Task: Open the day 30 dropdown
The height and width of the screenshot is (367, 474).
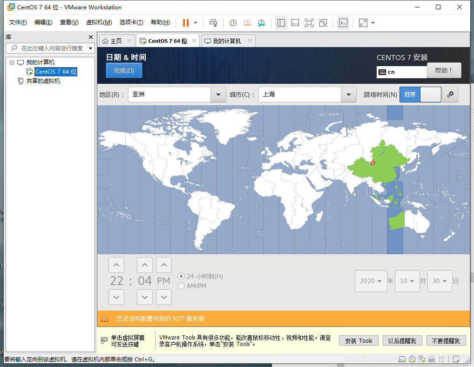Action: (440, 281)
